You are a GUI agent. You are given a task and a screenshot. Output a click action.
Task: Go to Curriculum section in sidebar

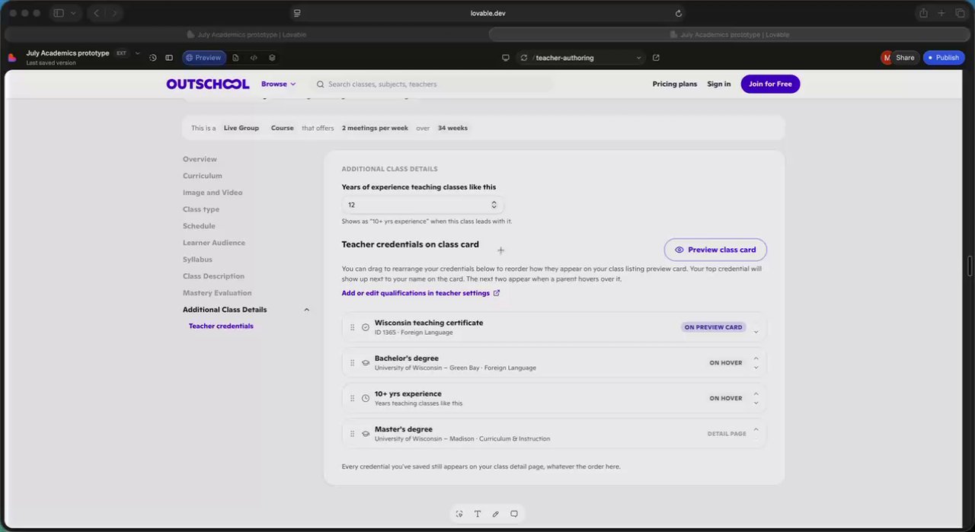point(203,176)
